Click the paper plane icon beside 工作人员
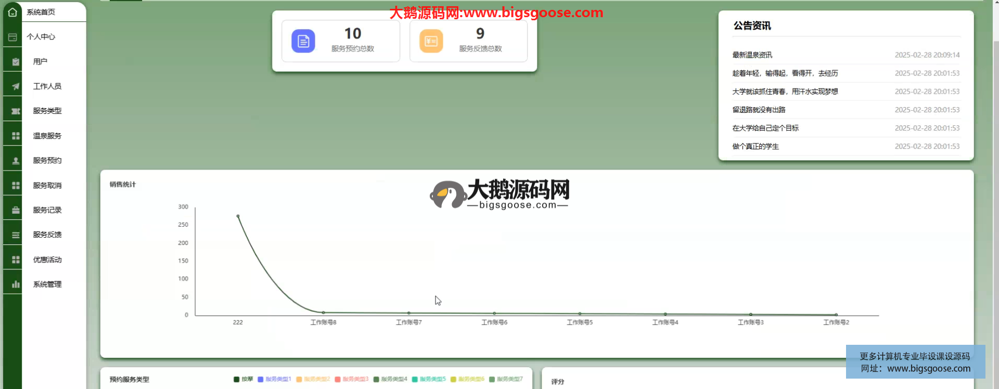This screenshot has height=389, width=999. [16, 86]
